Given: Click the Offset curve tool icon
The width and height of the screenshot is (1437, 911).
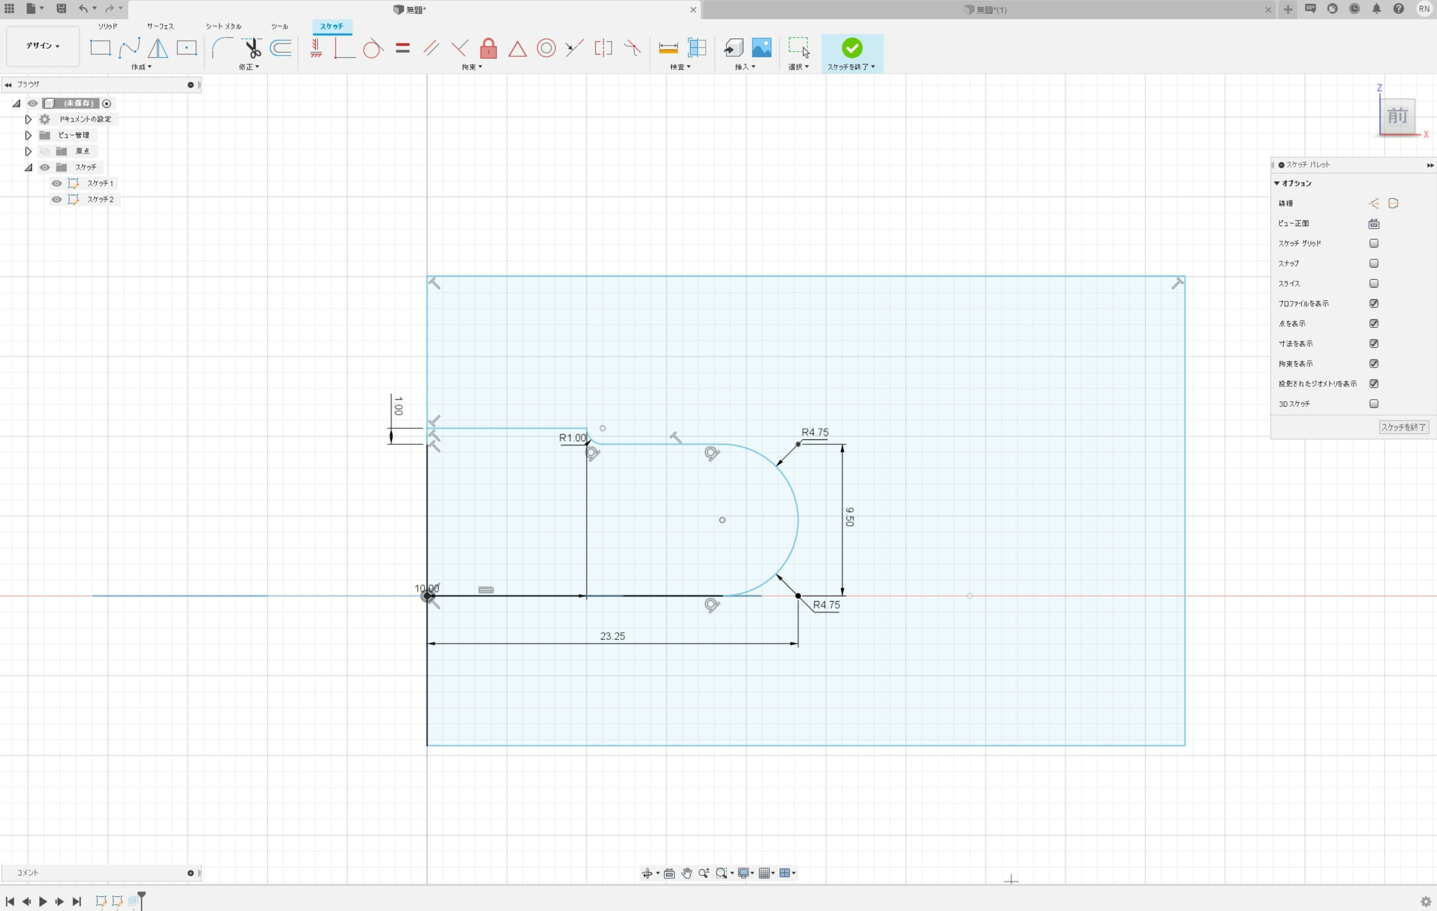Looking at the screenshot, I should click(x=281, y=48).
